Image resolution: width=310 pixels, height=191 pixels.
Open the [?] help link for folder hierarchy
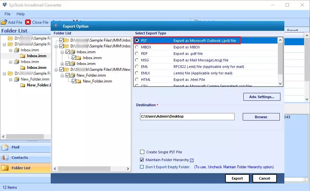pos(192,160)
